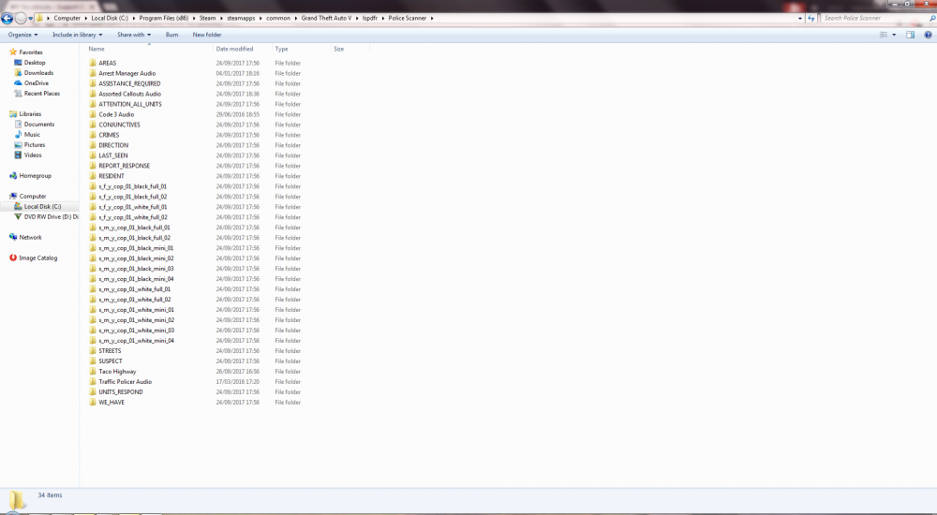Click the WE_HAVE folder icon
The width and height of the screenshot is (937, 515).
point(93,402)
